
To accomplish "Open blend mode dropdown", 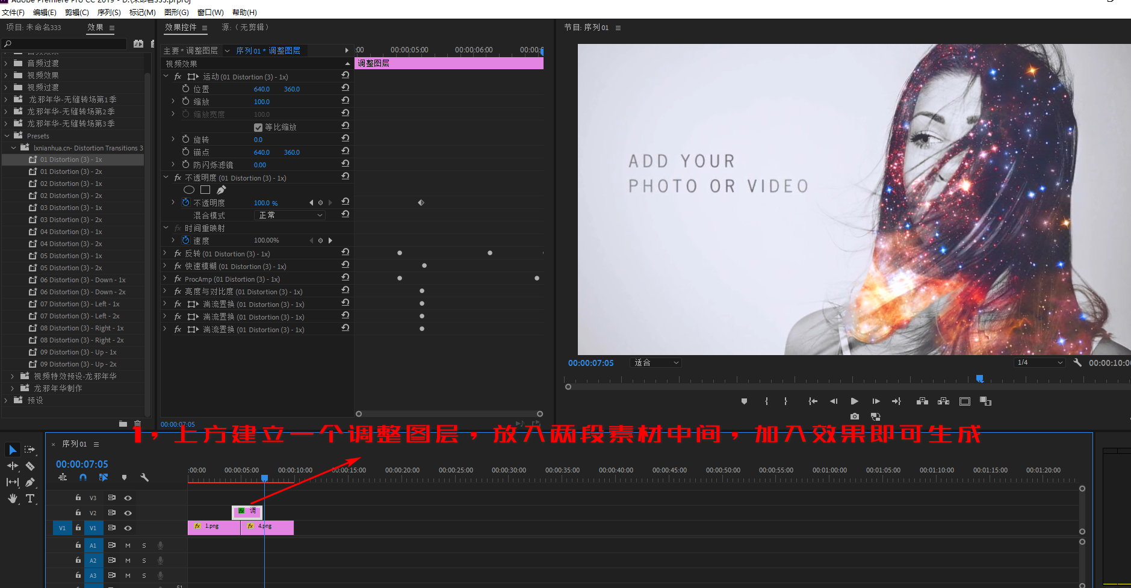I will click(290, 215).
